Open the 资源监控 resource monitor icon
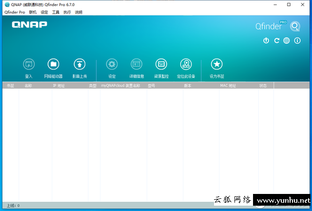The height and width of the screenshot is (211, 312). click(161, 64)
